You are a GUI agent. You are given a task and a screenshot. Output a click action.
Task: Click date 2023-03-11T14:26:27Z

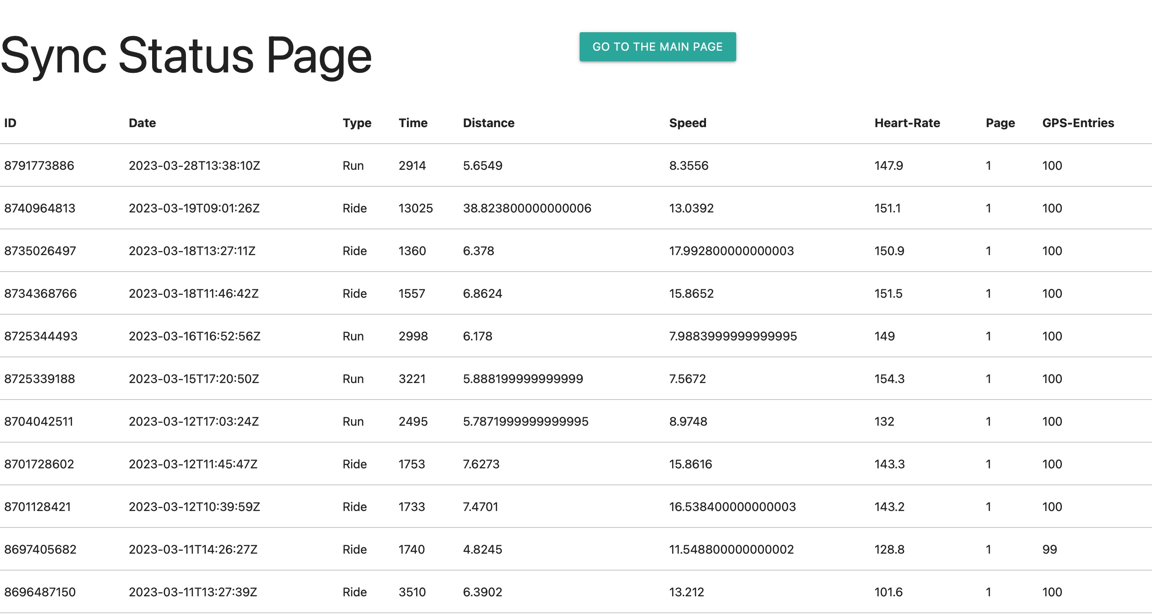click(x=193, y=549)
